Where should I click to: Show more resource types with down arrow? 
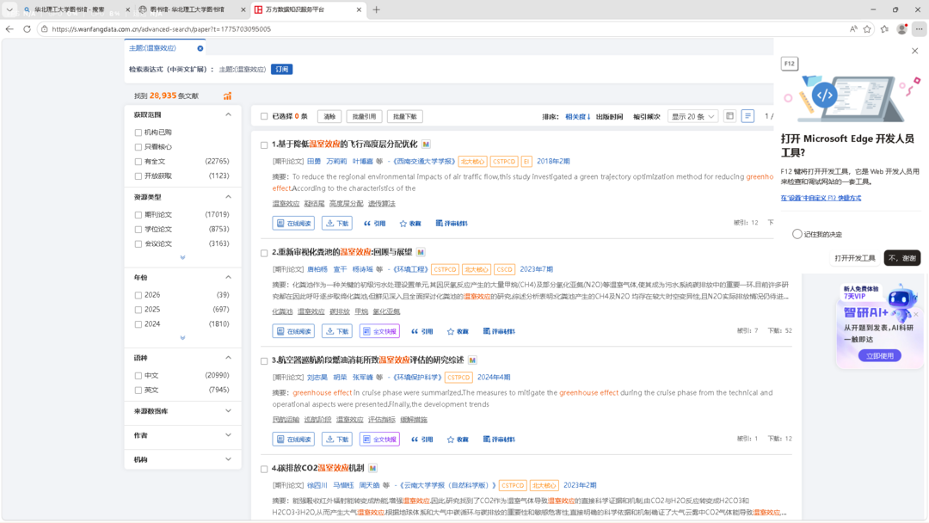(x=182, y=258)
